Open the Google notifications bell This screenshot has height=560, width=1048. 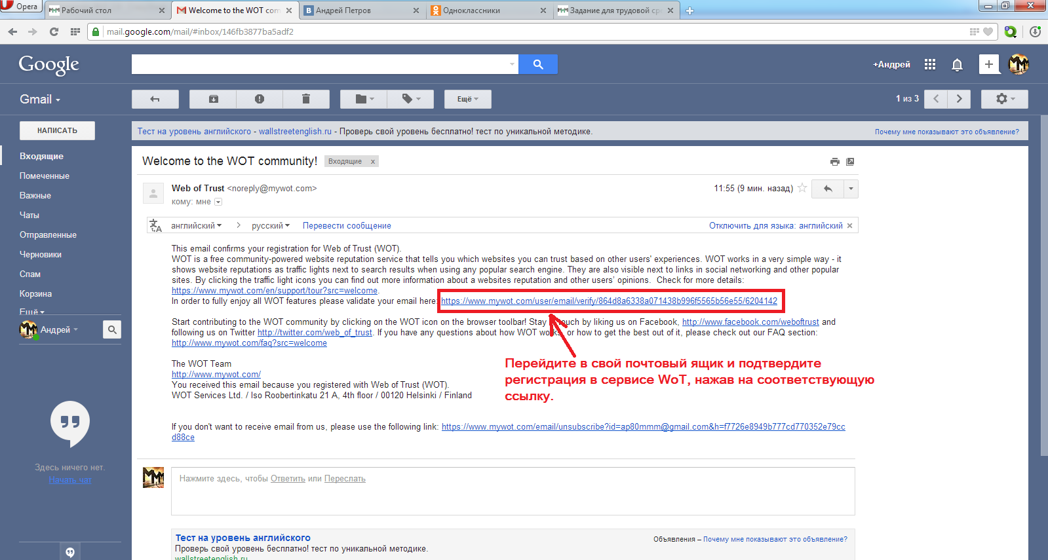point(957,64)
